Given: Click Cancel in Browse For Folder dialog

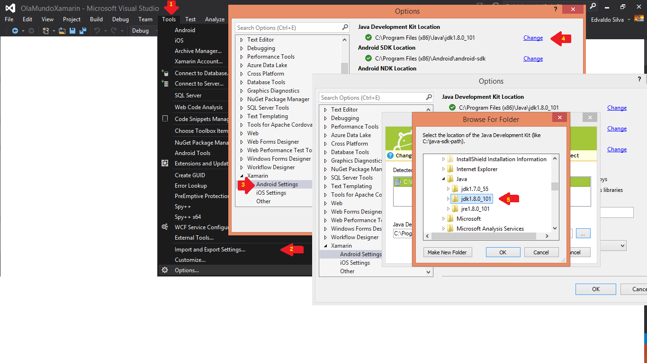Looking at the screenshot, I should 541,252.
